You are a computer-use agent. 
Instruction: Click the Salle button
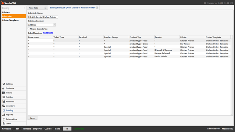click(58, 129)
